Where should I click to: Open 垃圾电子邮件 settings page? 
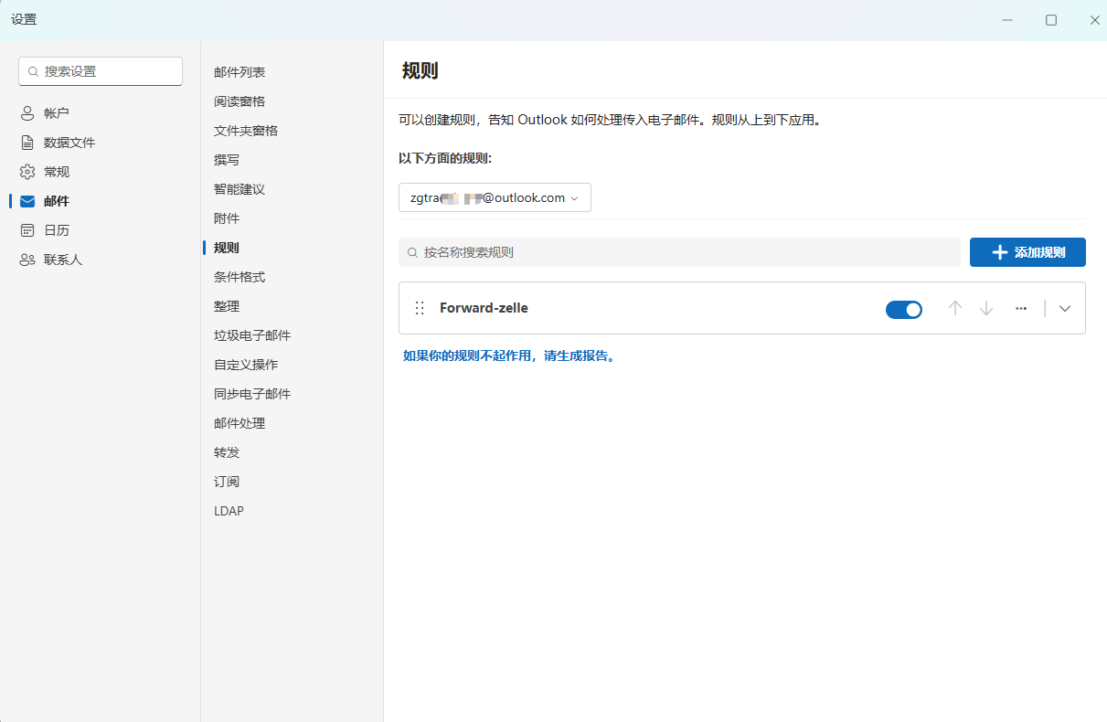coord(252,335)
